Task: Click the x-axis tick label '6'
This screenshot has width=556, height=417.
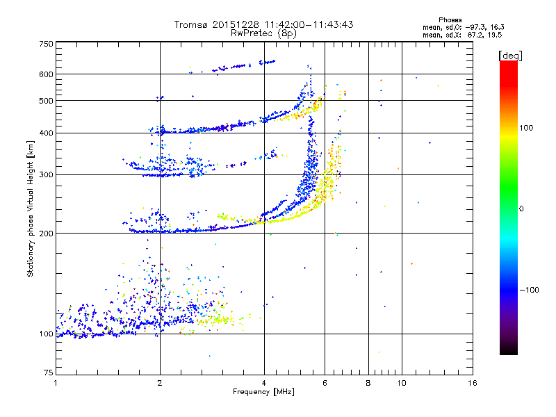Action: (325, 383)
